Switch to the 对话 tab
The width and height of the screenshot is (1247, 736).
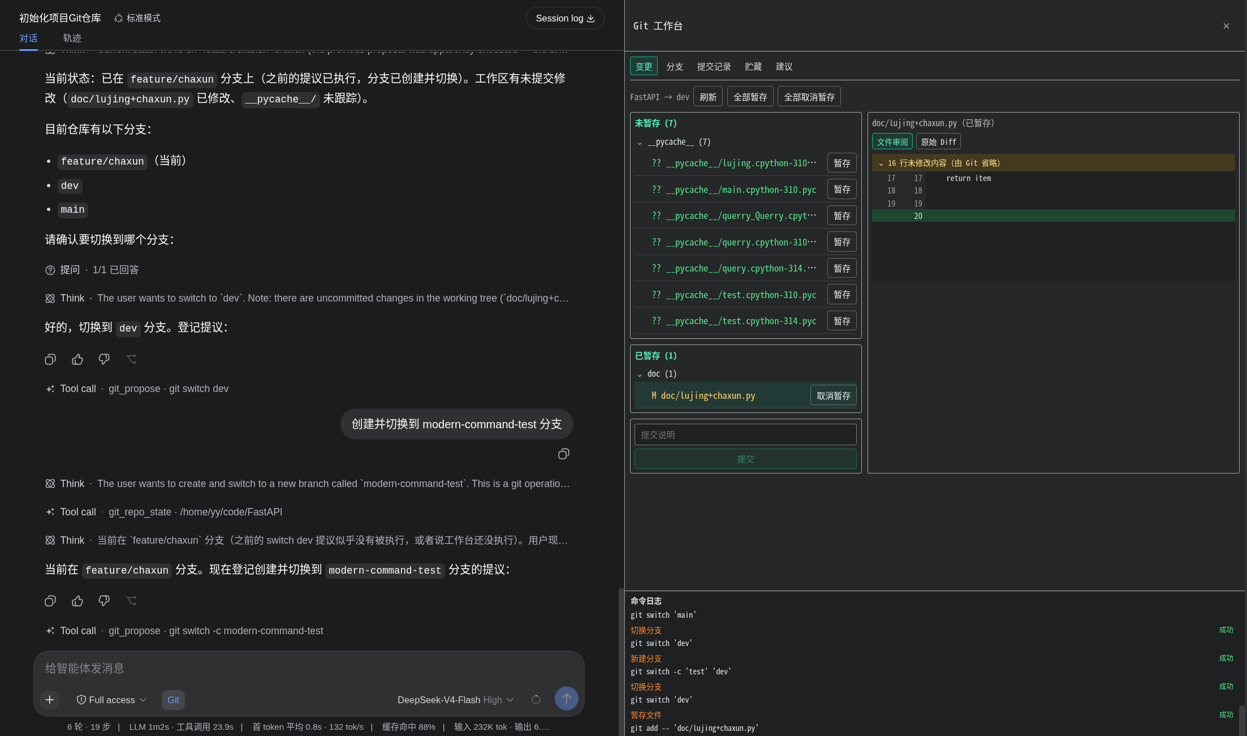(x=28, y=38)
